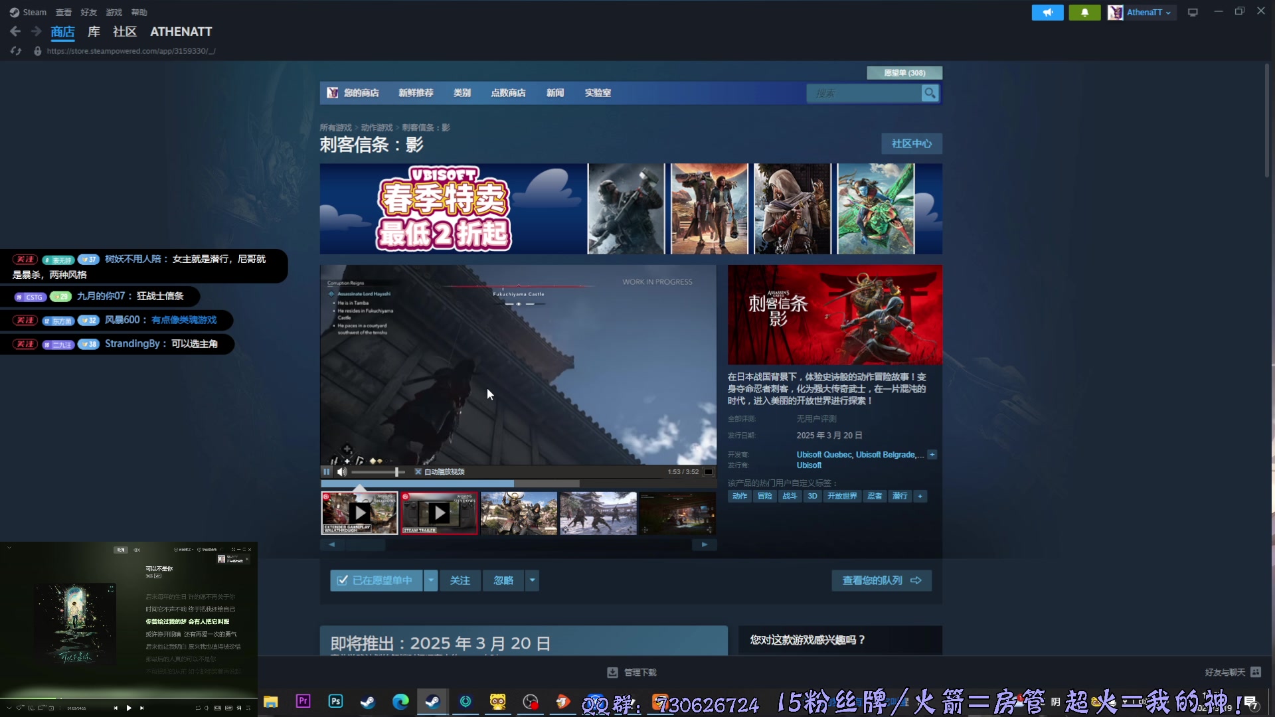Go to previous track in music player
The width and height of the screenshot is (1275, 717).
[116, 708]
